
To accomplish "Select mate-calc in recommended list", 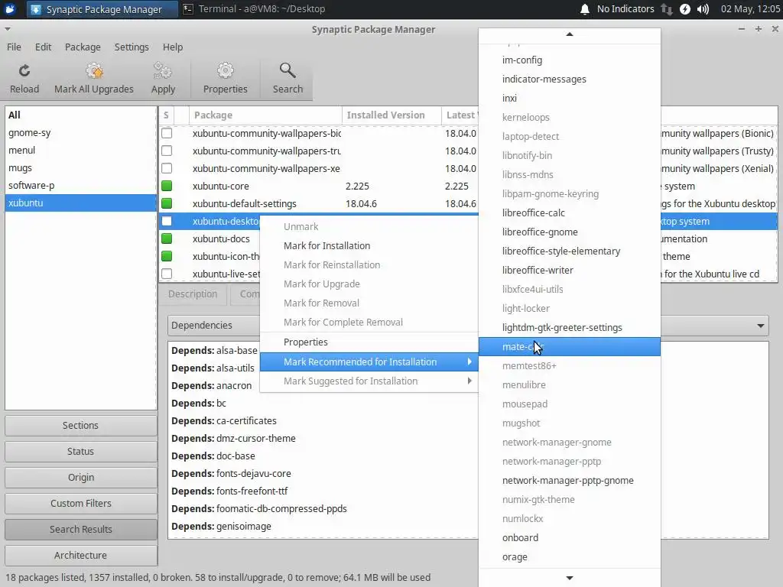I will click(x=569, y=347).
